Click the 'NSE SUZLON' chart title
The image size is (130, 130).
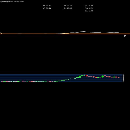pyautogui.click(x=19, y=2)
